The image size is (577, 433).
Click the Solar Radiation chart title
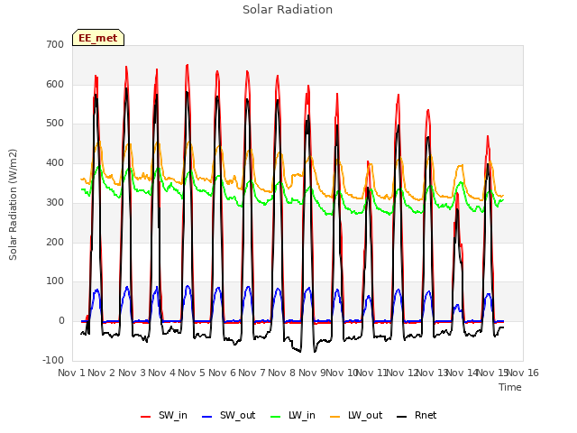(288, 10)
